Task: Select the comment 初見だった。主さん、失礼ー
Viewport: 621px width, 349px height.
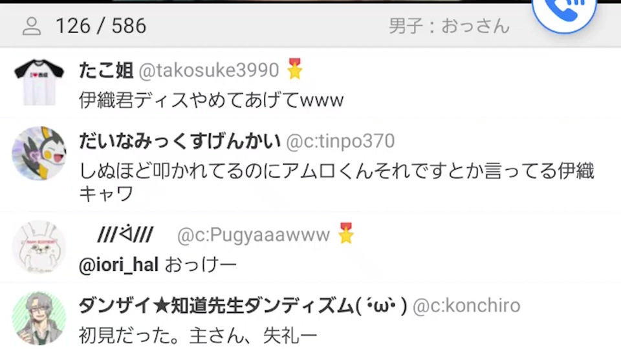Action: tap(198, 336)
